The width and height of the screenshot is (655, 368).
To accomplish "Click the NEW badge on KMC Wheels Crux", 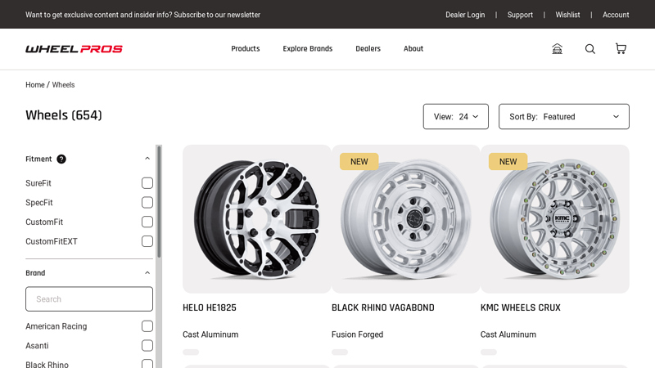I will (x=508, y=161).
